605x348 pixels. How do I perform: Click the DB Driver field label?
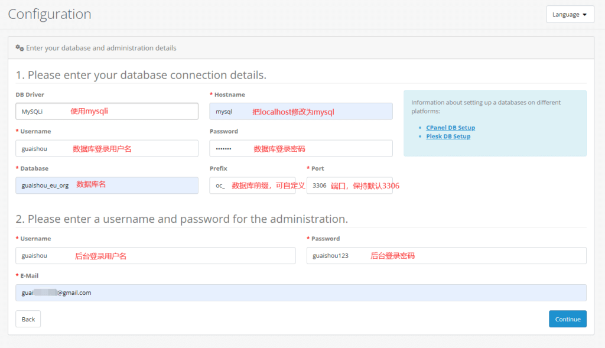pyautogui.click(x=30, y=95)
